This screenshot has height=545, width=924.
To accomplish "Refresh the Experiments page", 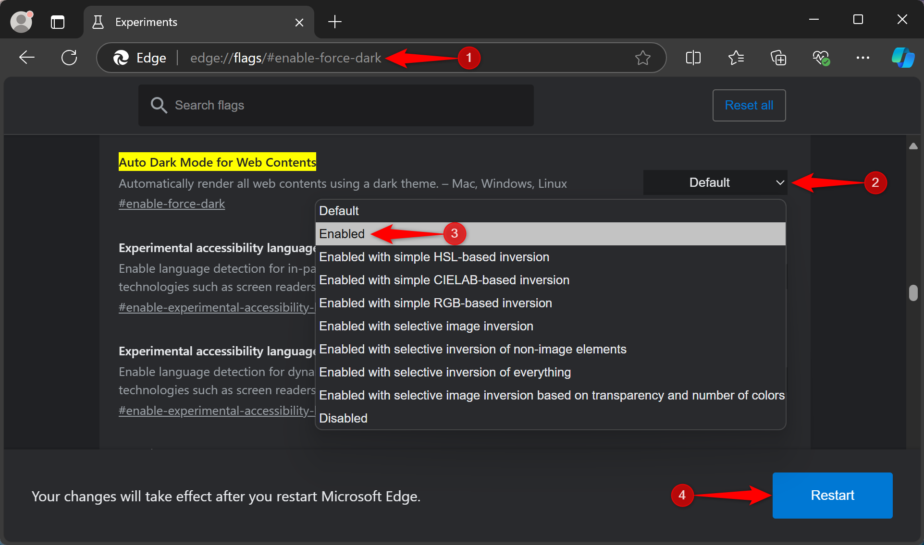I will point(69,57).
